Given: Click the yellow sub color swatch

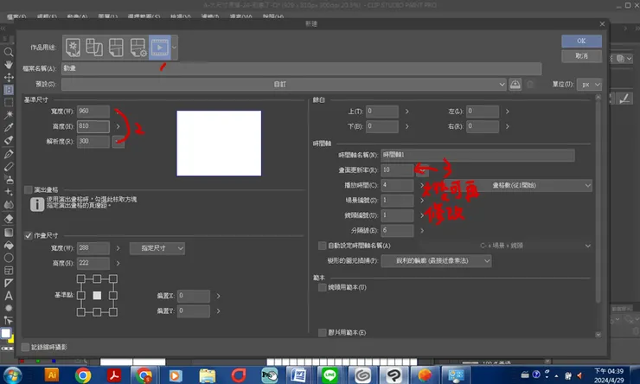Looking at the screenshot, I should [x=11, y=339].
